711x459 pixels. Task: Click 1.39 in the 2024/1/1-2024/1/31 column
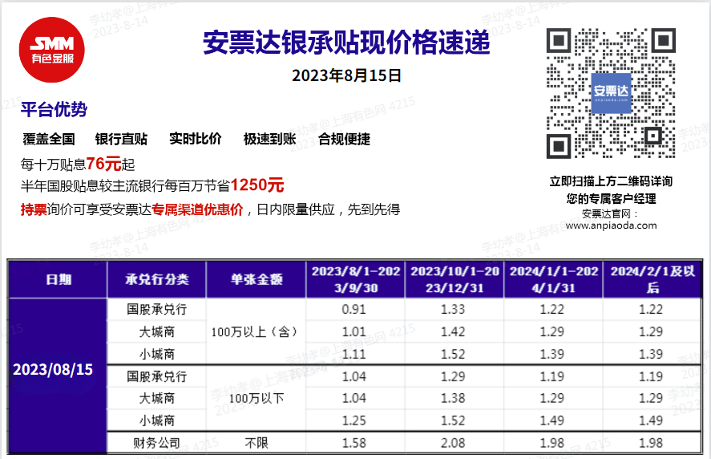(551, 354)
